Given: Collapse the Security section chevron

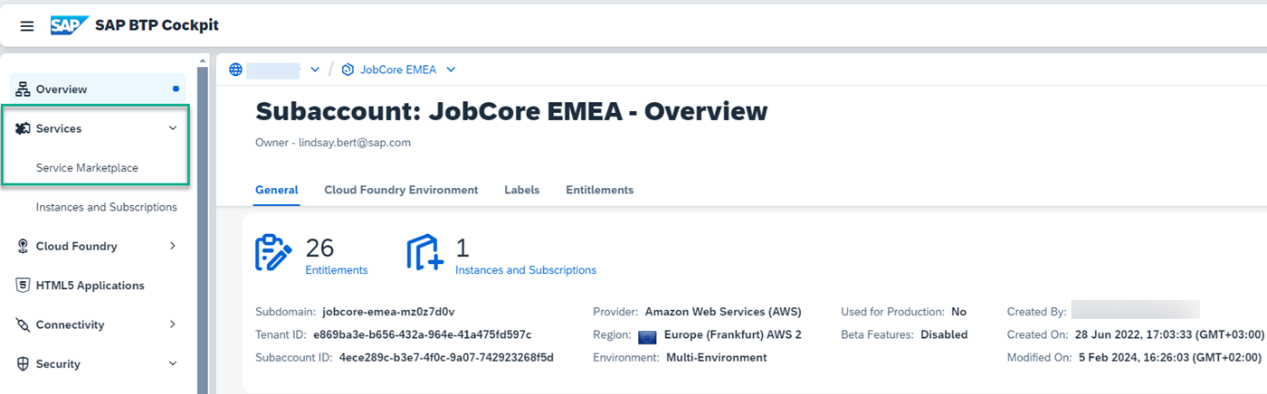Looking at the screenshot, I should (173, 364).
